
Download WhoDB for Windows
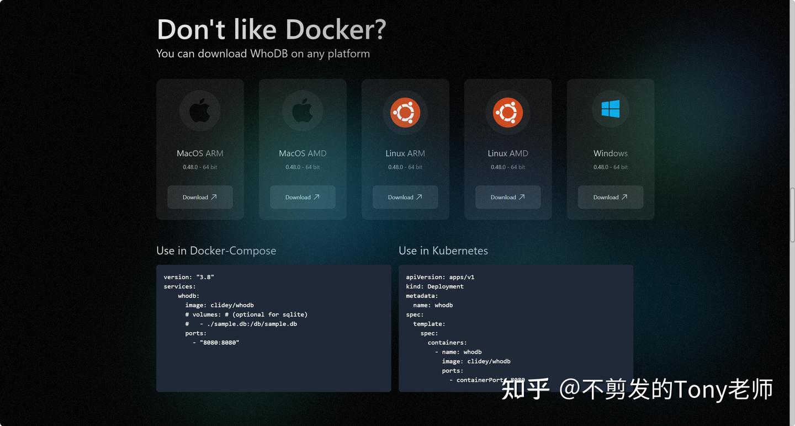610,197
